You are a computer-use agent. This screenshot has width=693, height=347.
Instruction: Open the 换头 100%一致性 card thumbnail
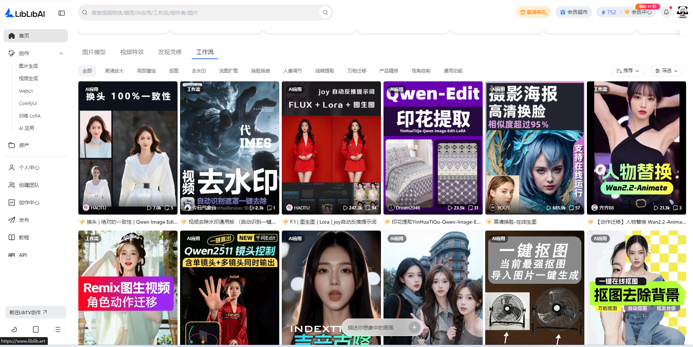pyautogui.click(x=128, y=148)
